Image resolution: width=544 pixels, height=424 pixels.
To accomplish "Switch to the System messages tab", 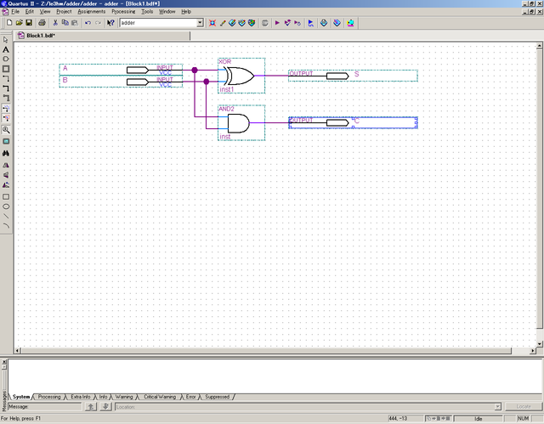I will pos(21,397).
